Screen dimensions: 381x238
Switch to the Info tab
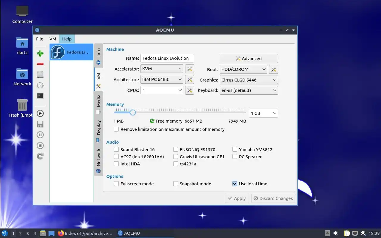coord(99,56)
